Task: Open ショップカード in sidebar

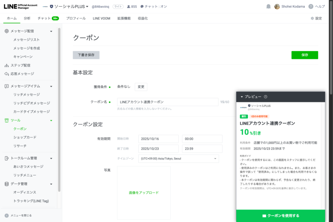Action: point(25,137)
